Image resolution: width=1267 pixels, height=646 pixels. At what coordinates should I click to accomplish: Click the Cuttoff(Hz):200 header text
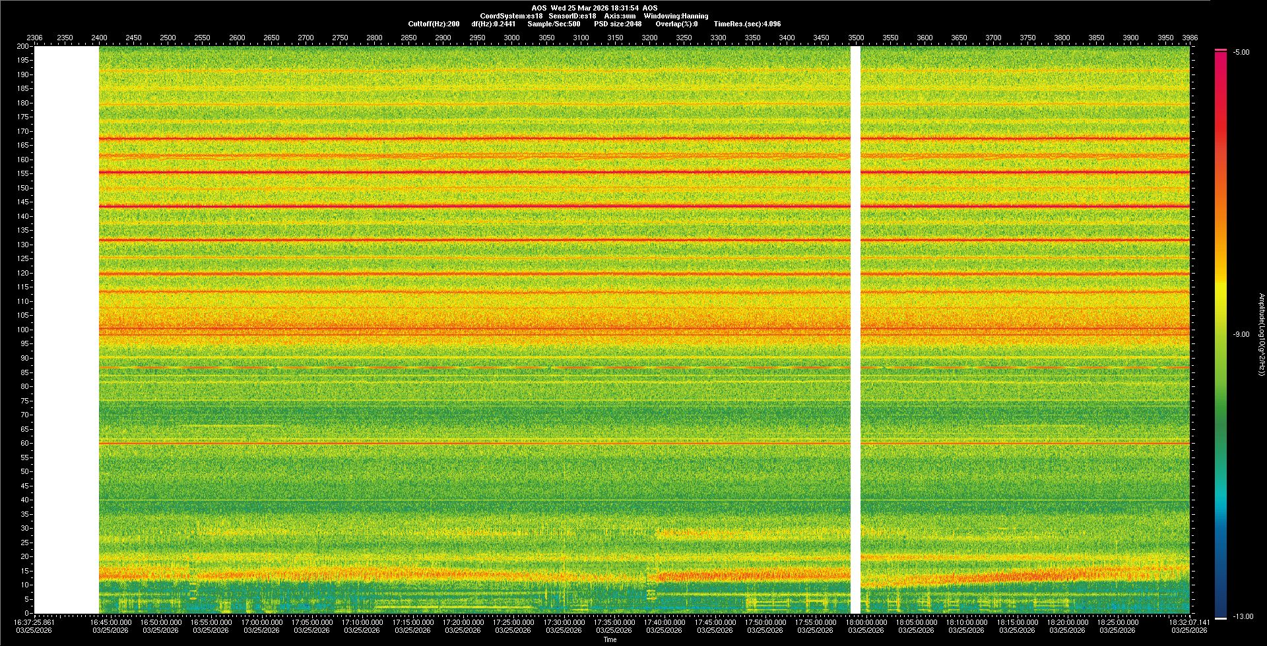click(434, 24)
